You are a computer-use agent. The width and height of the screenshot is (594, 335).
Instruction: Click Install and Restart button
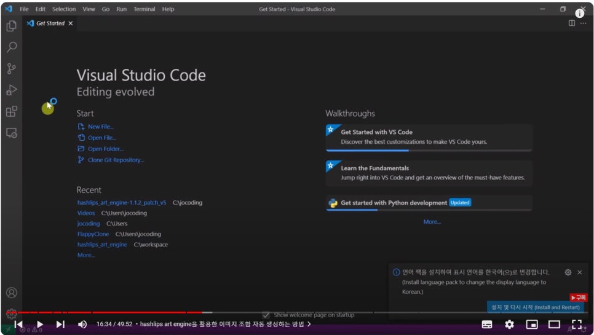[535, 307]
